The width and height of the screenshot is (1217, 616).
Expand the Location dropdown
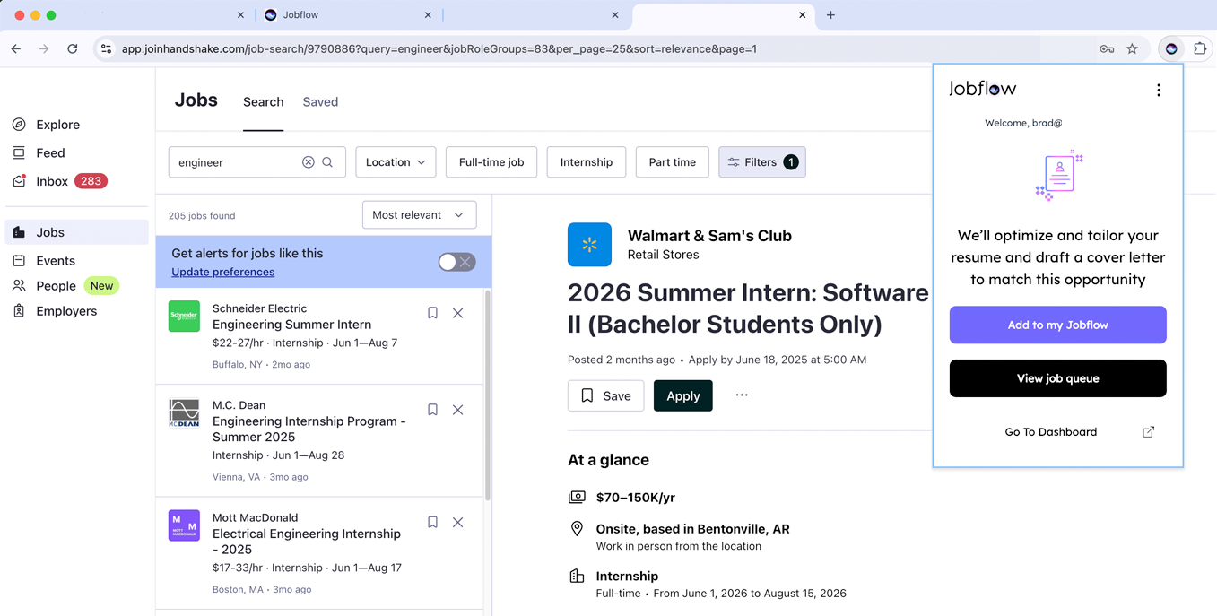(x=396, y=162)
